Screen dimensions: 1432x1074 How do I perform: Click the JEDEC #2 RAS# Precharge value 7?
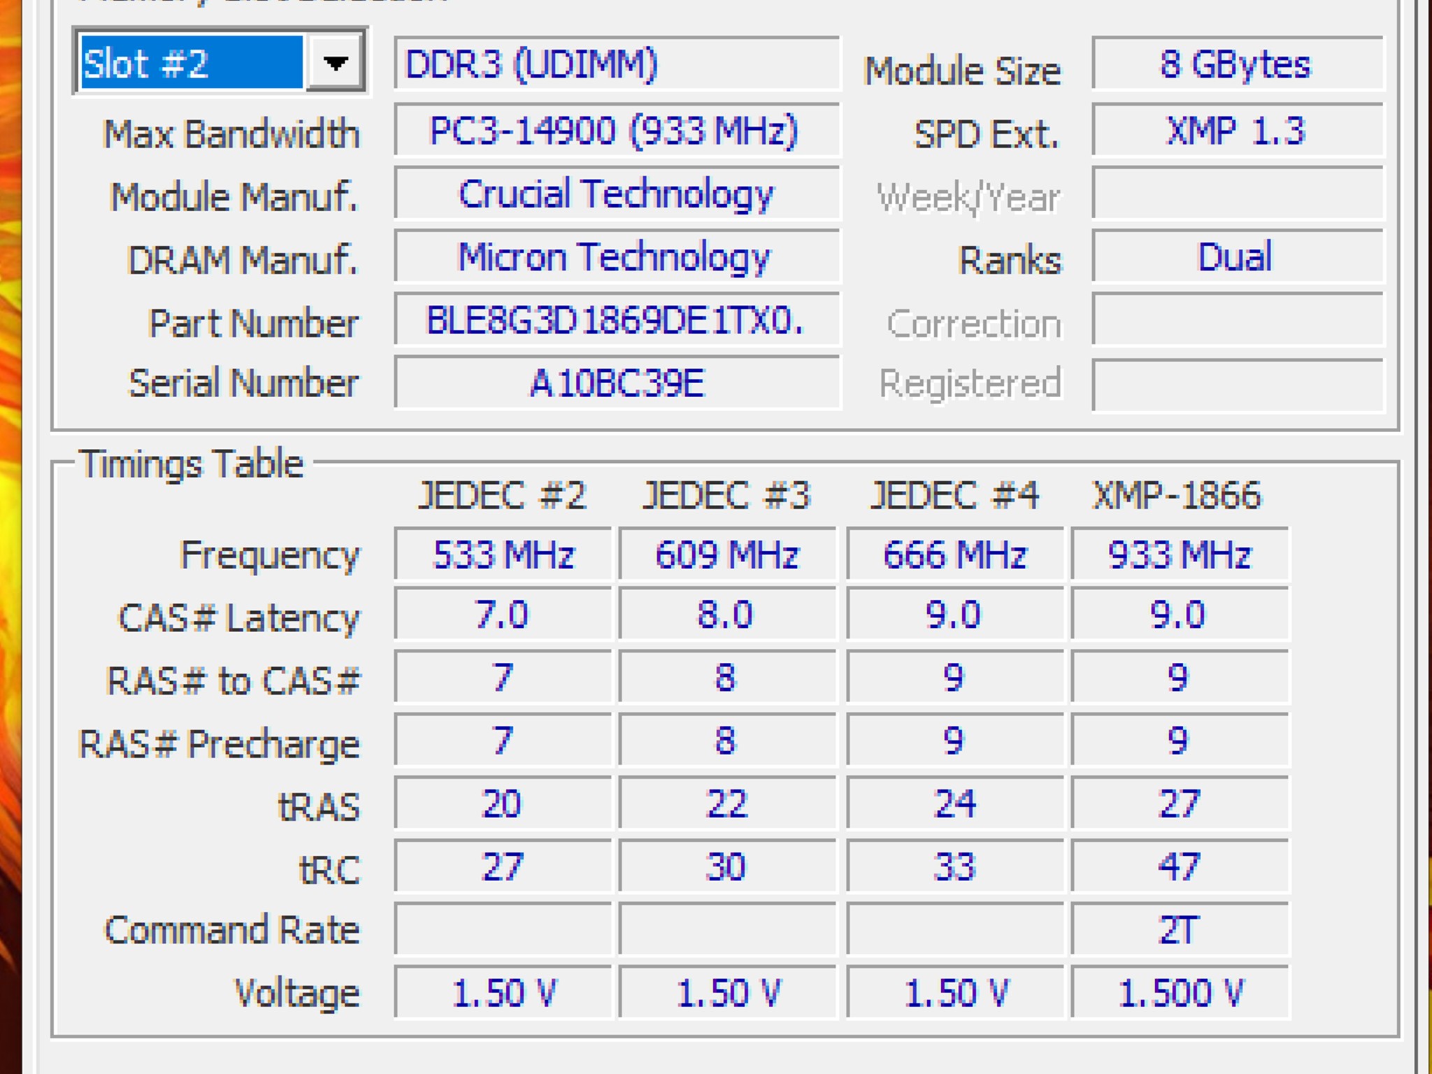point(503,740)
